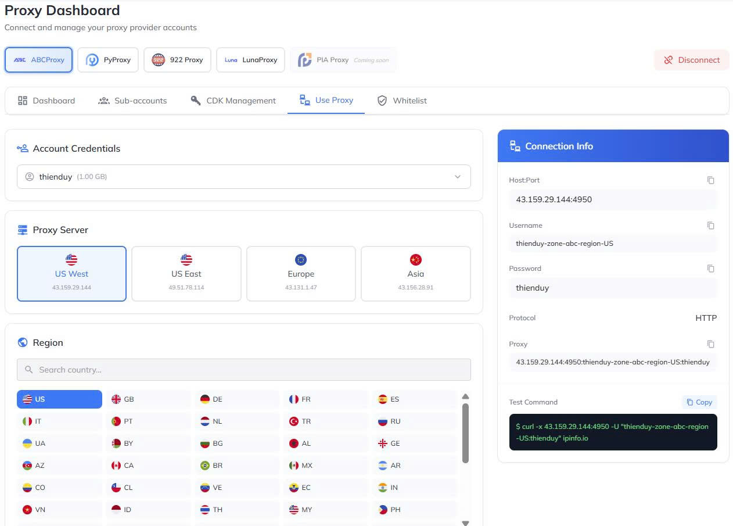Copy the Username field value
This screenshot has height=526, width=733.
click(710, 226)
